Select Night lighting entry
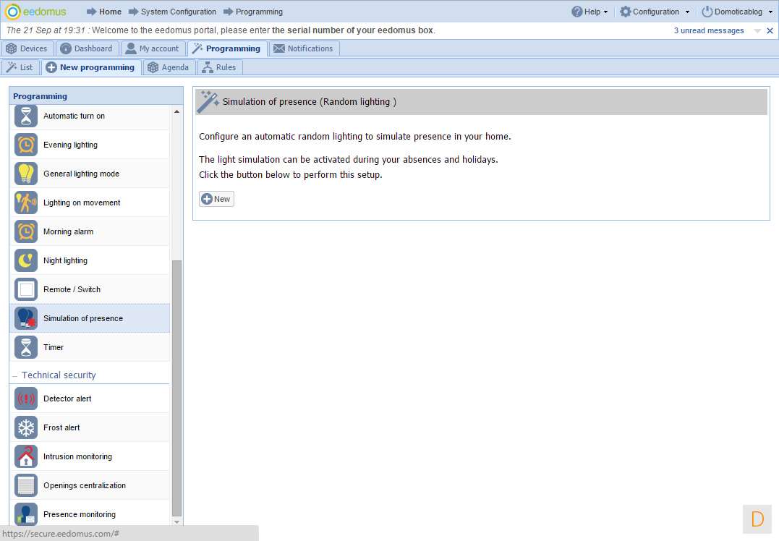The image size is (779, 541). (90, 260)
